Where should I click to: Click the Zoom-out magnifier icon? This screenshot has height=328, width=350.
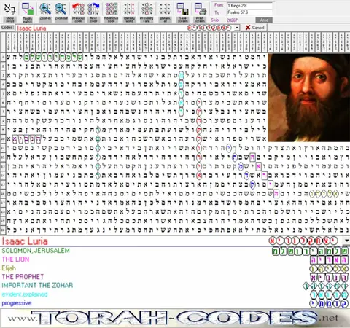[61, 12]
